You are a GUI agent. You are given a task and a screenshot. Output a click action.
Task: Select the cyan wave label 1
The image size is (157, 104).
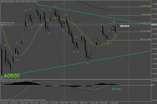108,45
